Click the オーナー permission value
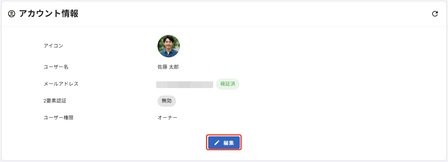 click(167, 118)
